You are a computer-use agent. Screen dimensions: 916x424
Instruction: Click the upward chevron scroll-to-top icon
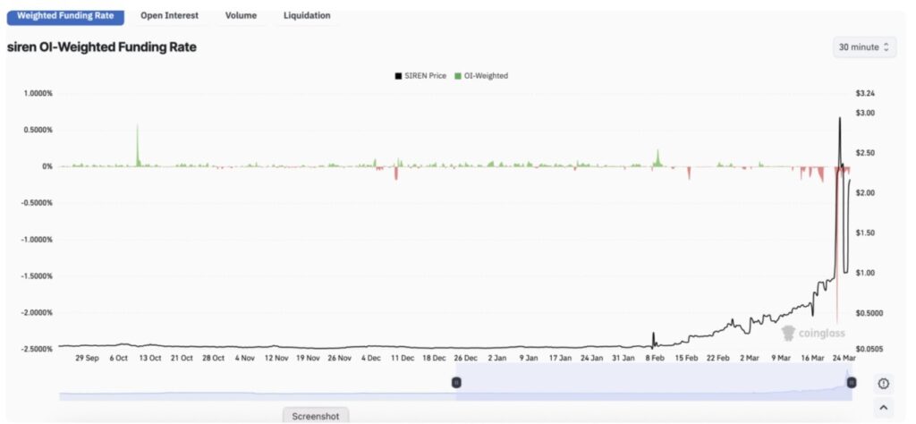tap(884, 407)
